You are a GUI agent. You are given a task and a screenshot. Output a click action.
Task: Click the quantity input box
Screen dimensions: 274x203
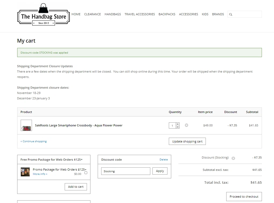coord(172,126)
